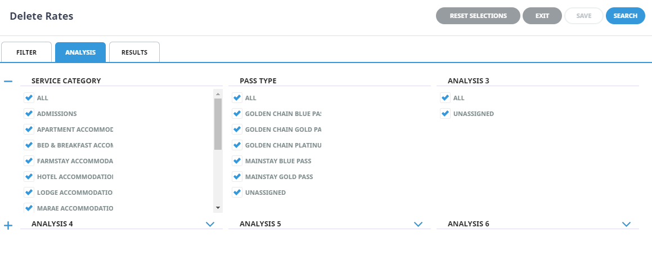Screen dimensions: 652x268
Task: Click the scrollbar down arrow in Service Category
Action: point(218,207)
